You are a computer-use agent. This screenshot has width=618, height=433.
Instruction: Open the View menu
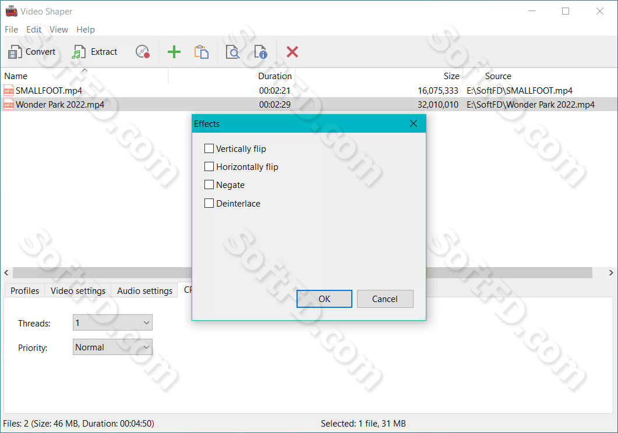pos(59,30)
